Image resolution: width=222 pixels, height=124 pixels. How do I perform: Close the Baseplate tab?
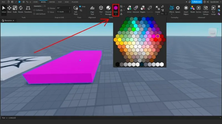(x=13, y=20)
